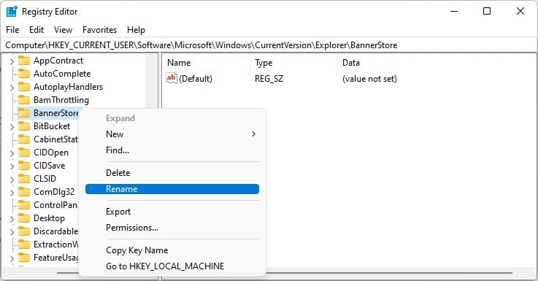This screenshot has height=281, width=538.
Task: Expand the AppContract key
Action: coord(12,61)
